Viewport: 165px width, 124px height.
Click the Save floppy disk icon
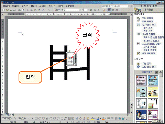(x=11, y=10)
